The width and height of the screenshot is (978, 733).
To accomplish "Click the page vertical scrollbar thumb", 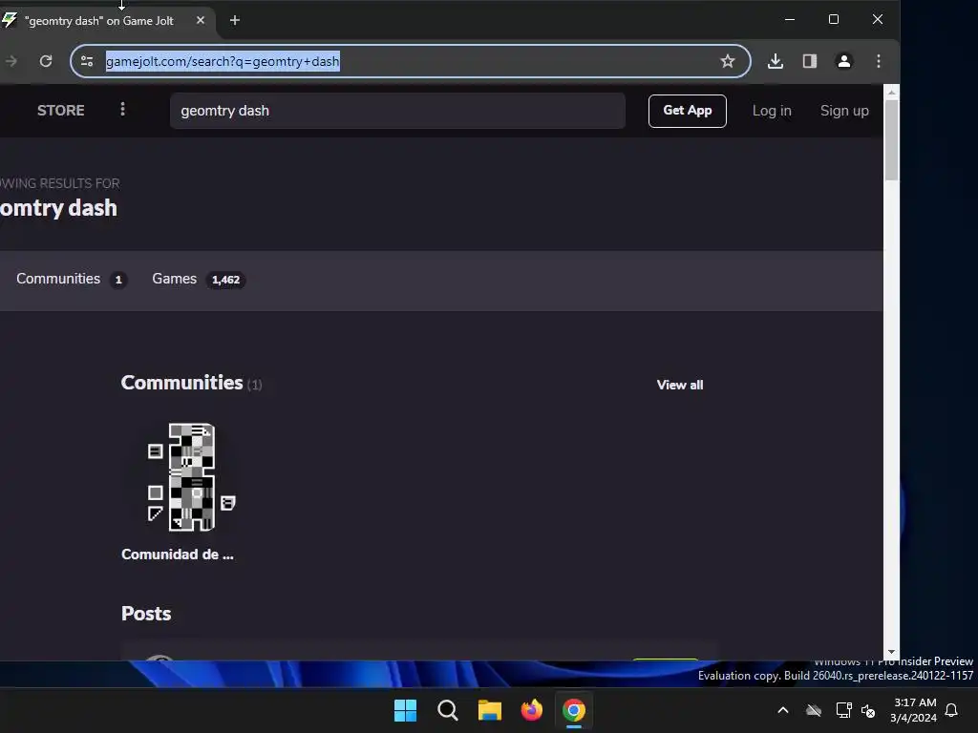I will [891, 140].
